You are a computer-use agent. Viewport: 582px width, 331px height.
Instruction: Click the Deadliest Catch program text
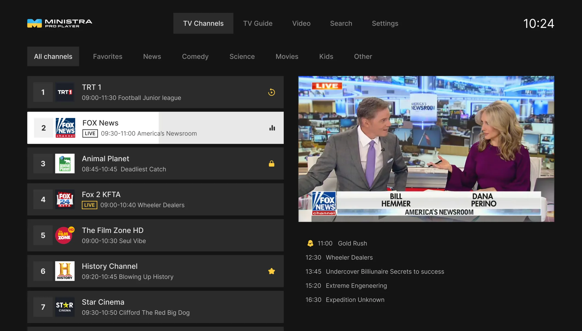point(143,169)
